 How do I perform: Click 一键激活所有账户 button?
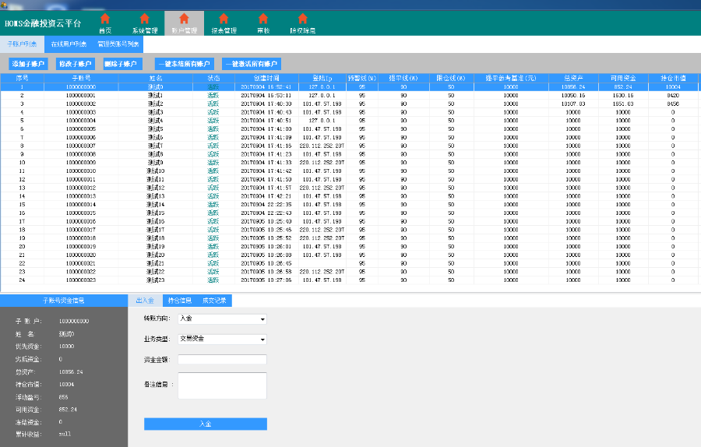(x=252, y=64)
